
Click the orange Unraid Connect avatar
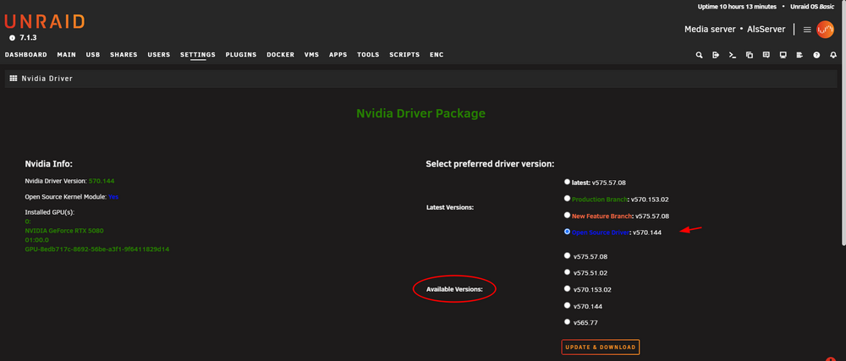point(825,29)
